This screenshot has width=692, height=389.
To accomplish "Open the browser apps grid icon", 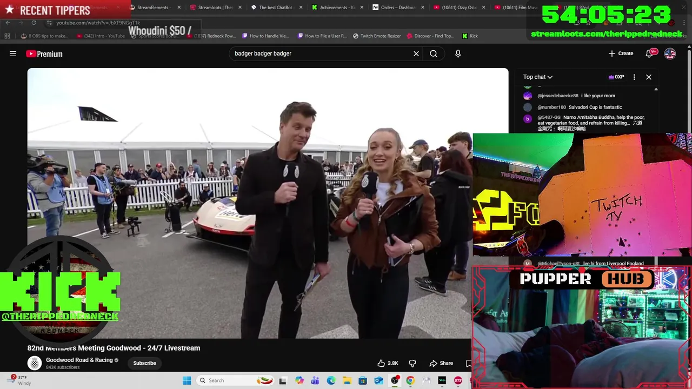I will 7,36.
